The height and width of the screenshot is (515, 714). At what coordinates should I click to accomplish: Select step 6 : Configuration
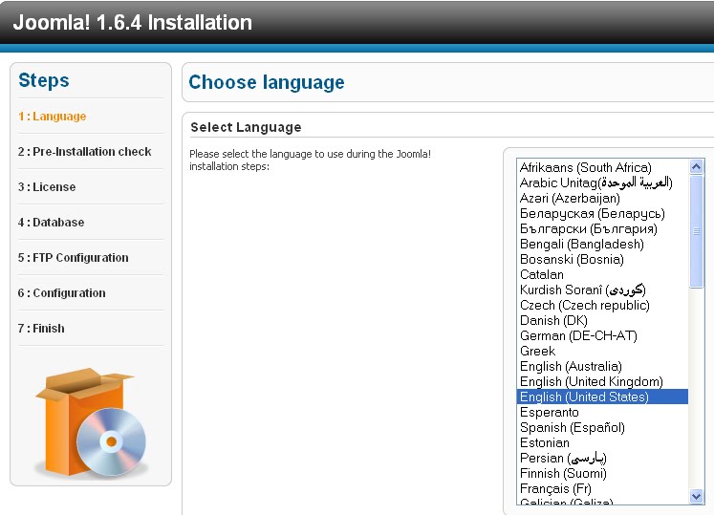(61, 292)
